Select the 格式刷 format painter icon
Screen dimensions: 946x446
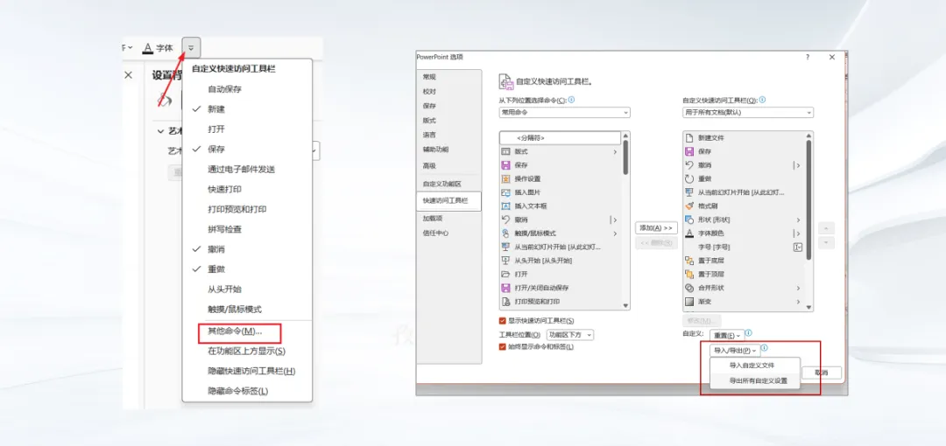pos(689,206)
